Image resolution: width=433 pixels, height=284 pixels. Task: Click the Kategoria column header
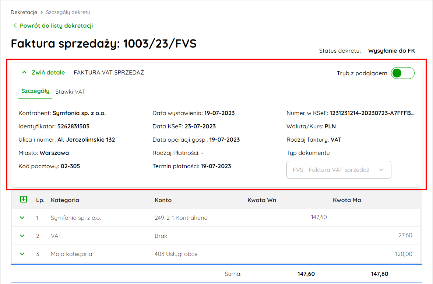click(65, 200)
